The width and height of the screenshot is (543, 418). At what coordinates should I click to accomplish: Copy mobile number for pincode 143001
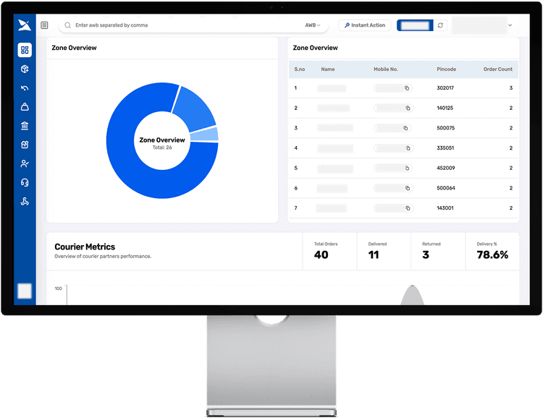tap(408, 208)
